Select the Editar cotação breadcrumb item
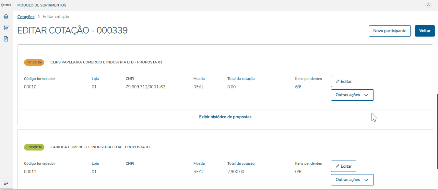Viewport: 438px width, 190px height. [56, 17]
